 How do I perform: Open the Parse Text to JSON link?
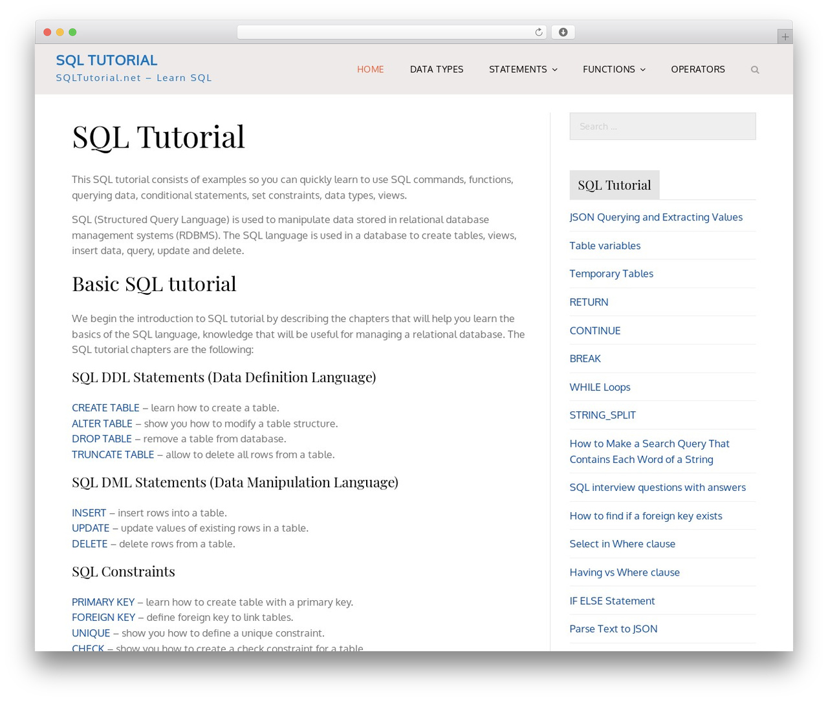[x=613, y=629]
